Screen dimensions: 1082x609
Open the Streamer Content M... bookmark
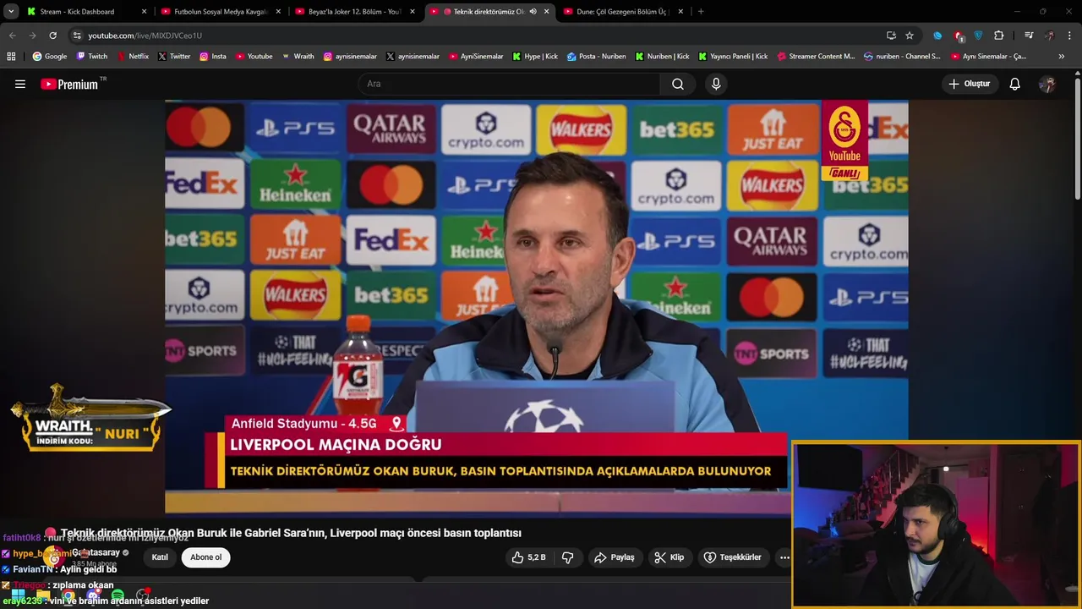pos(816,57)
